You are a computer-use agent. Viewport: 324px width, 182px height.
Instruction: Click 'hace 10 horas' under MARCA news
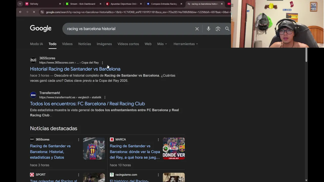pyautogui.click(x=120, y=165)
